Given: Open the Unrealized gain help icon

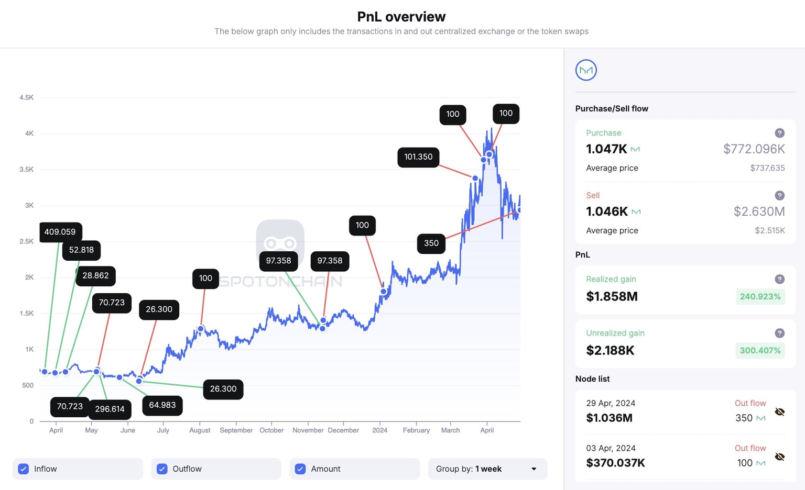Looking at the screenshot, I should (779, 333).
